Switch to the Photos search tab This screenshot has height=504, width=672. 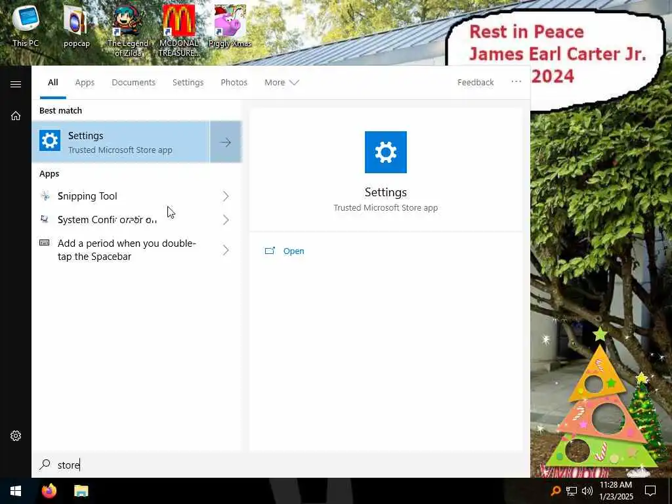pyautogui.click(x=234, y=82)
